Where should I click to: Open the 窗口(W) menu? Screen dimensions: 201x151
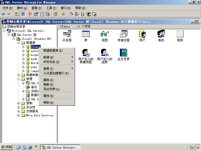click(x=66, y=8)
